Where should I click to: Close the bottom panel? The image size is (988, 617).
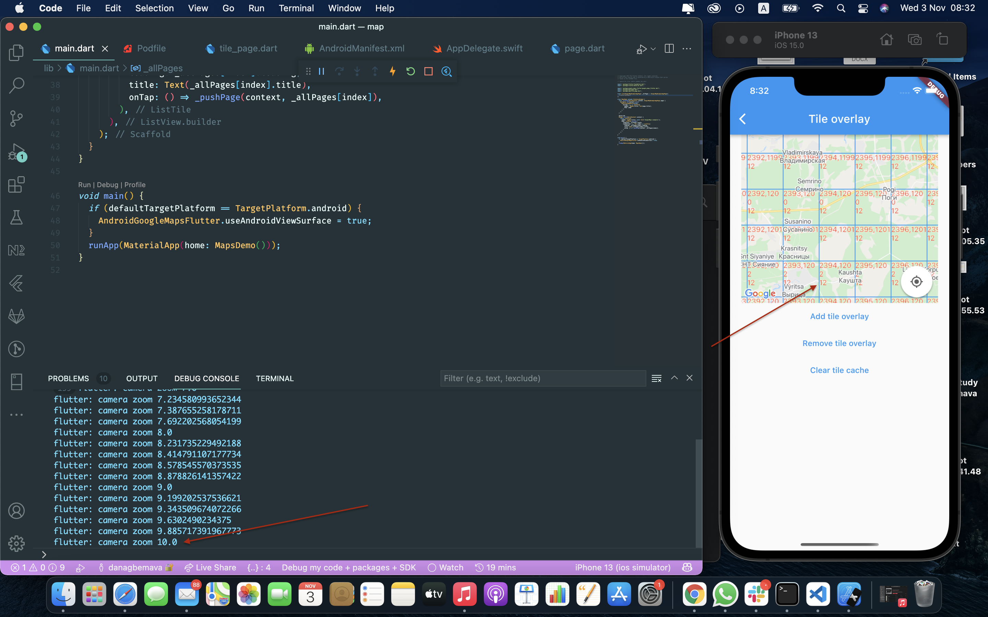690,378
